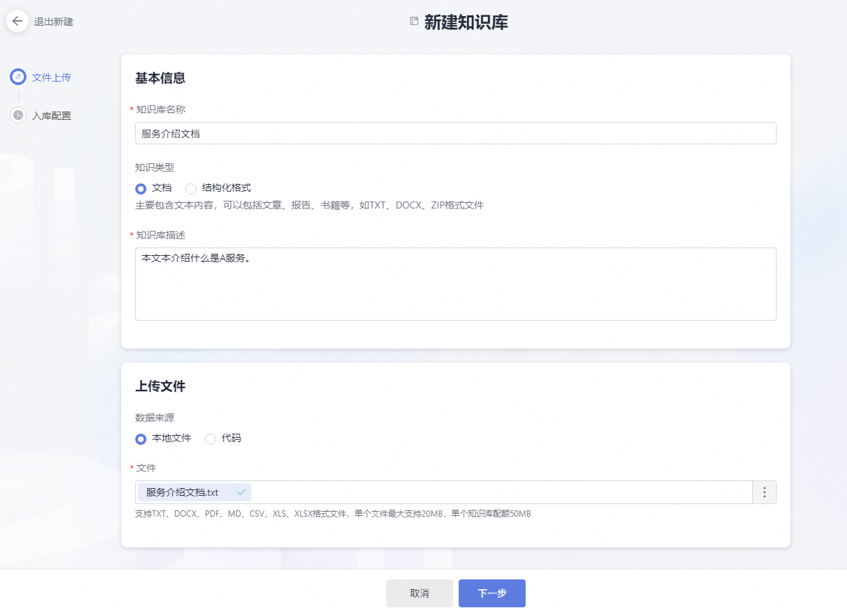Click 退出新建 to exit creation
Viewport: 847px width, 608px height.
(x=53, y=21)
